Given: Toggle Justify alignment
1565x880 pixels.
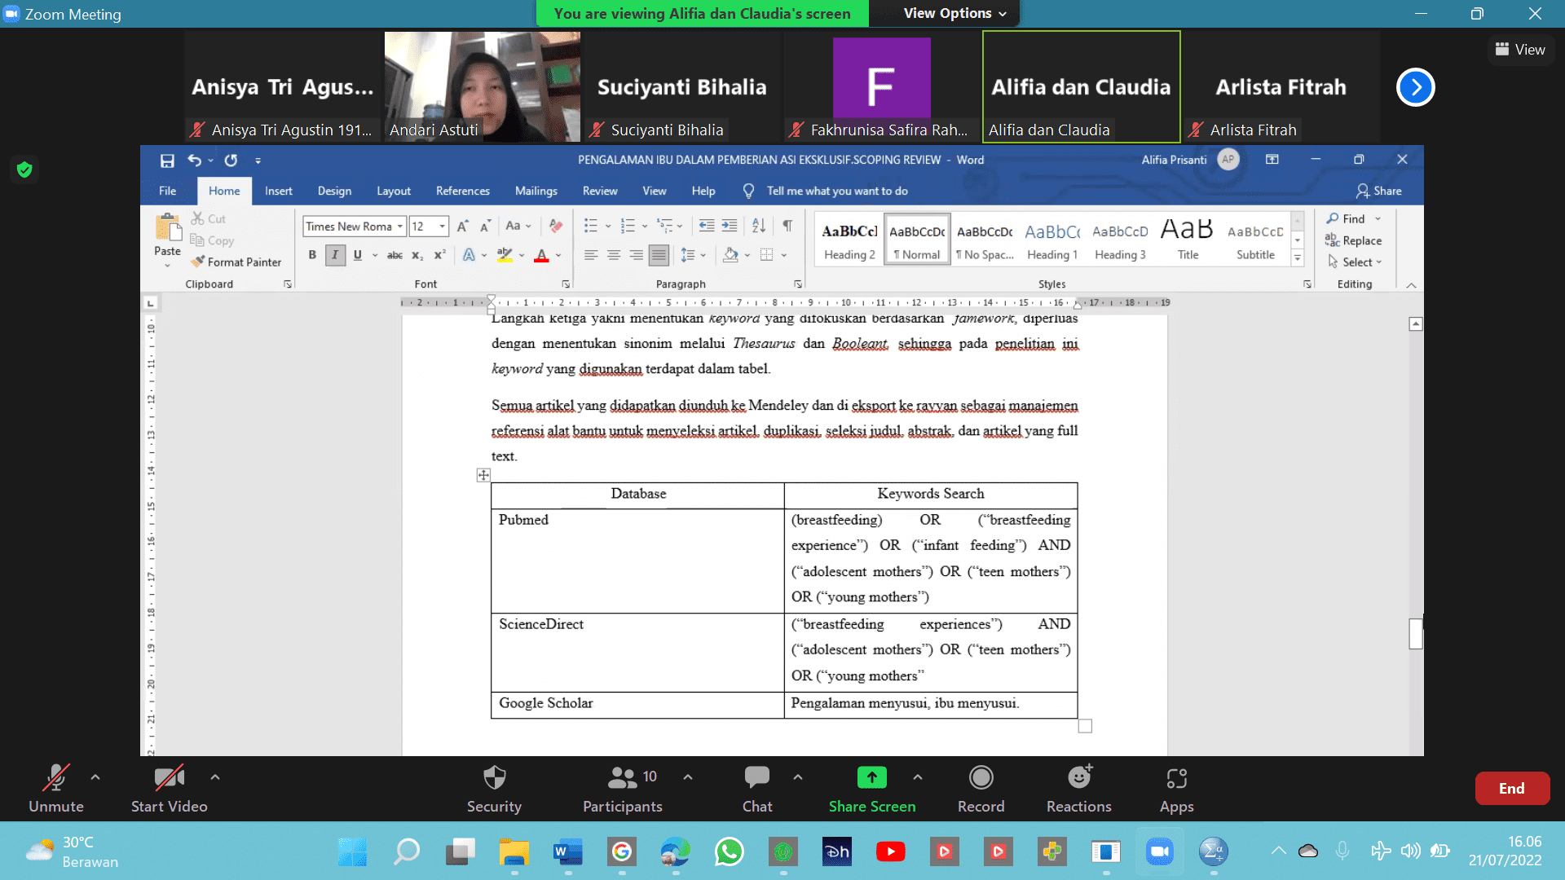Looking at the screenshot, I should click(x=659, y=255).
